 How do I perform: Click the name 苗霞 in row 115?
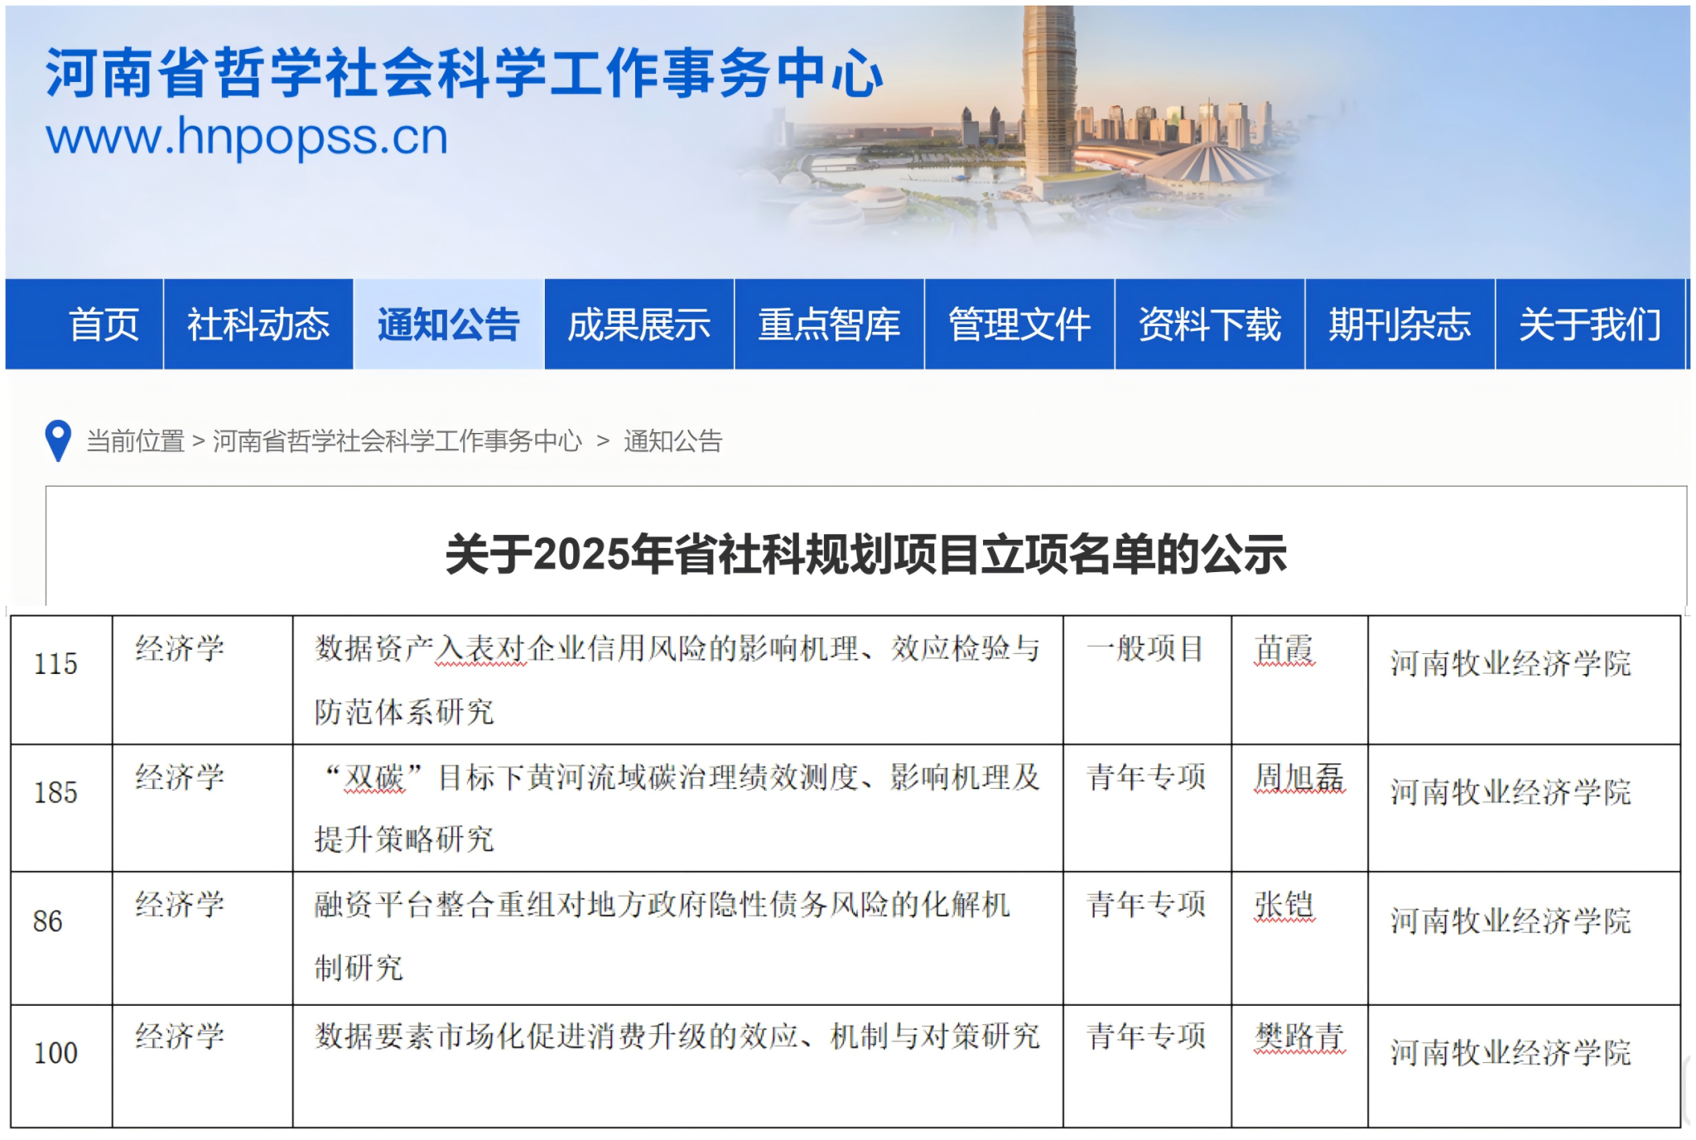pyautogui.click(x=1284, y=649)
